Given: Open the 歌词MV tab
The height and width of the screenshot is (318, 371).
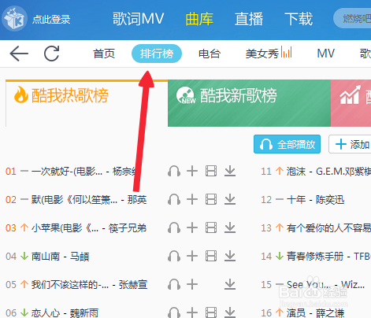Looking at the screenshot, I should click(x=138, y=19).
